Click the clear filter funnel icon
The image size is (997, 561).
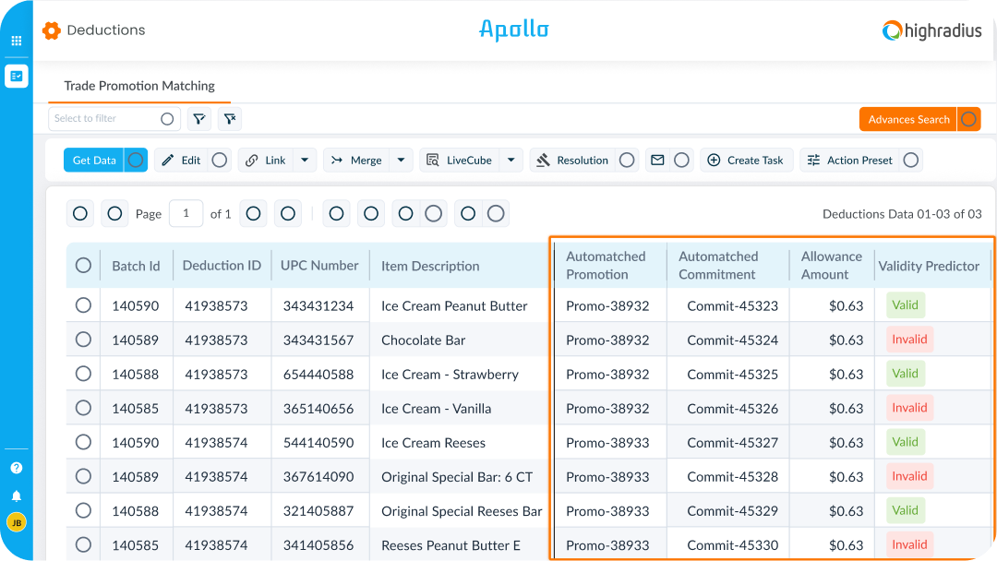point(230,119)
